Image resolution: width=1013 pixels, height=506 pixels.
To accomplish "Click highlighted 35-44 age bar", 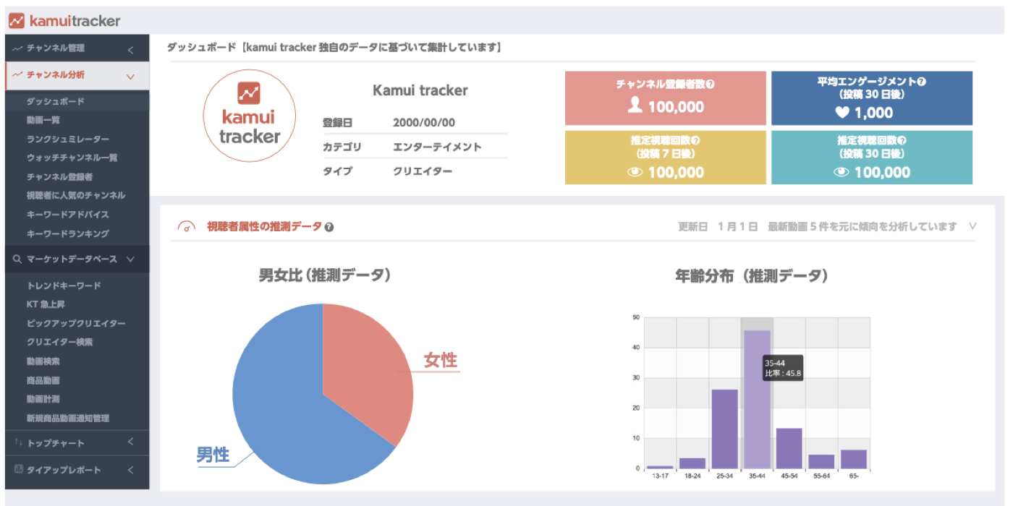I will 757,399.
